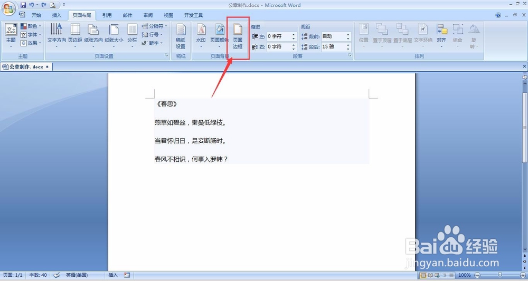Edit right indent 右 field value
The width and height of the screenshot is (528, 281).
[x=279, y=47]
